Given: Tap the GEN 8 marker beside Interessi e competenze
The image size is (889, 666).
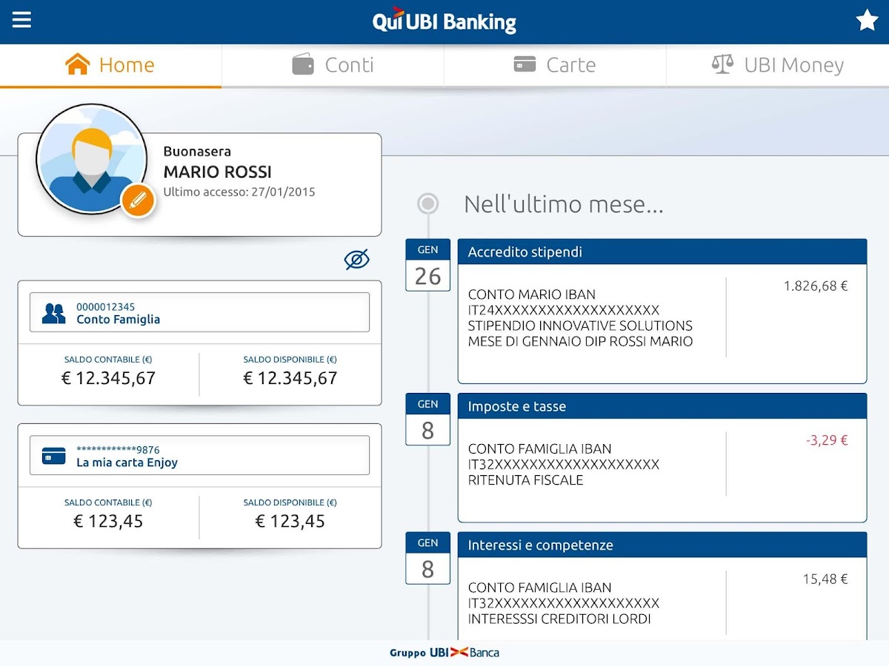Looking at the screenshot, I should pos(427,558).
